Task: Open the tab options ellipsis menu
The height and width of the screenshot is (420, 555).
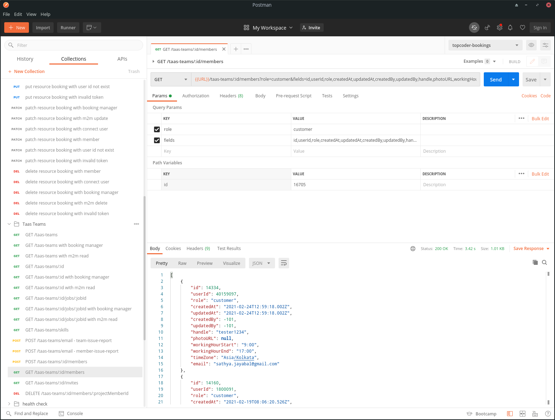Action: coord(246,49)
